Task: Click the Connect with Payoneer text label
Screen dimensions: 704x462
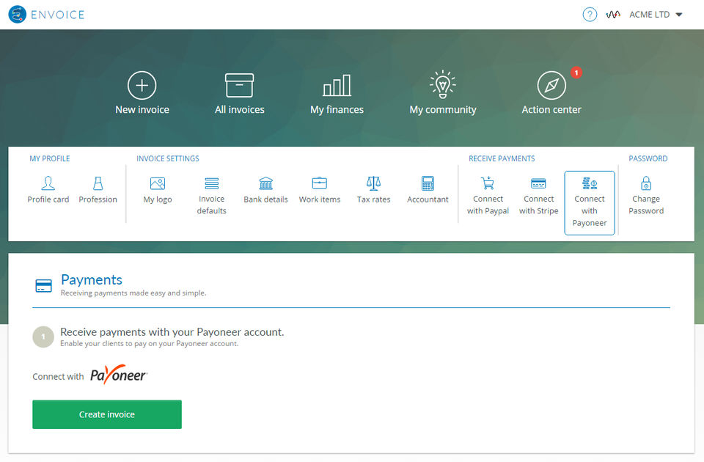Action: (x=590, y=210)
